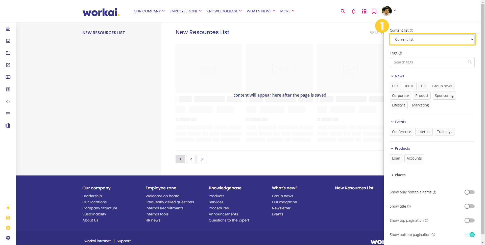Select the image component icon in sidebar

point(8,41)
